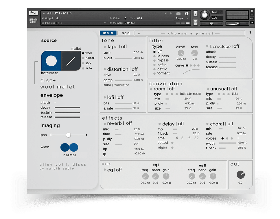The image size is (280, 219).
Task: Click the Tune knob in header
Action: point(205,15)
